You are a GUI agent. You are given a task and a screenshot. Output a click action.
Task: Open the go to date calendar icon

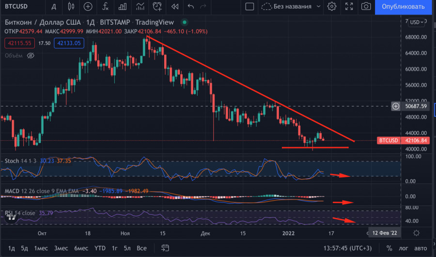pos(165,248)
